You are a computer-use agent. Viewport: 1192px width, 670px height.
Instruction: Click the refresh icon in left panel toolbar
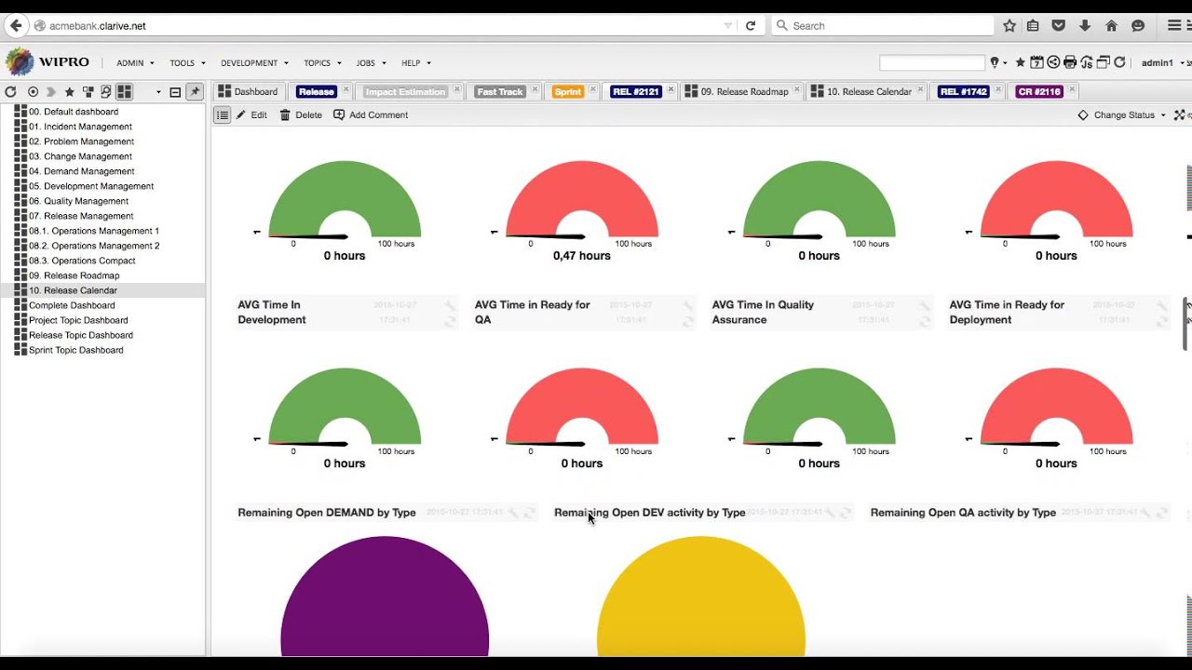11,92
